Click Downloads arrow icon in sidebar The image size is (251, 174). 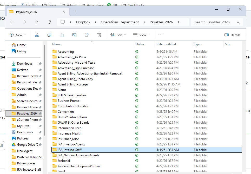(x=14, y=64)
